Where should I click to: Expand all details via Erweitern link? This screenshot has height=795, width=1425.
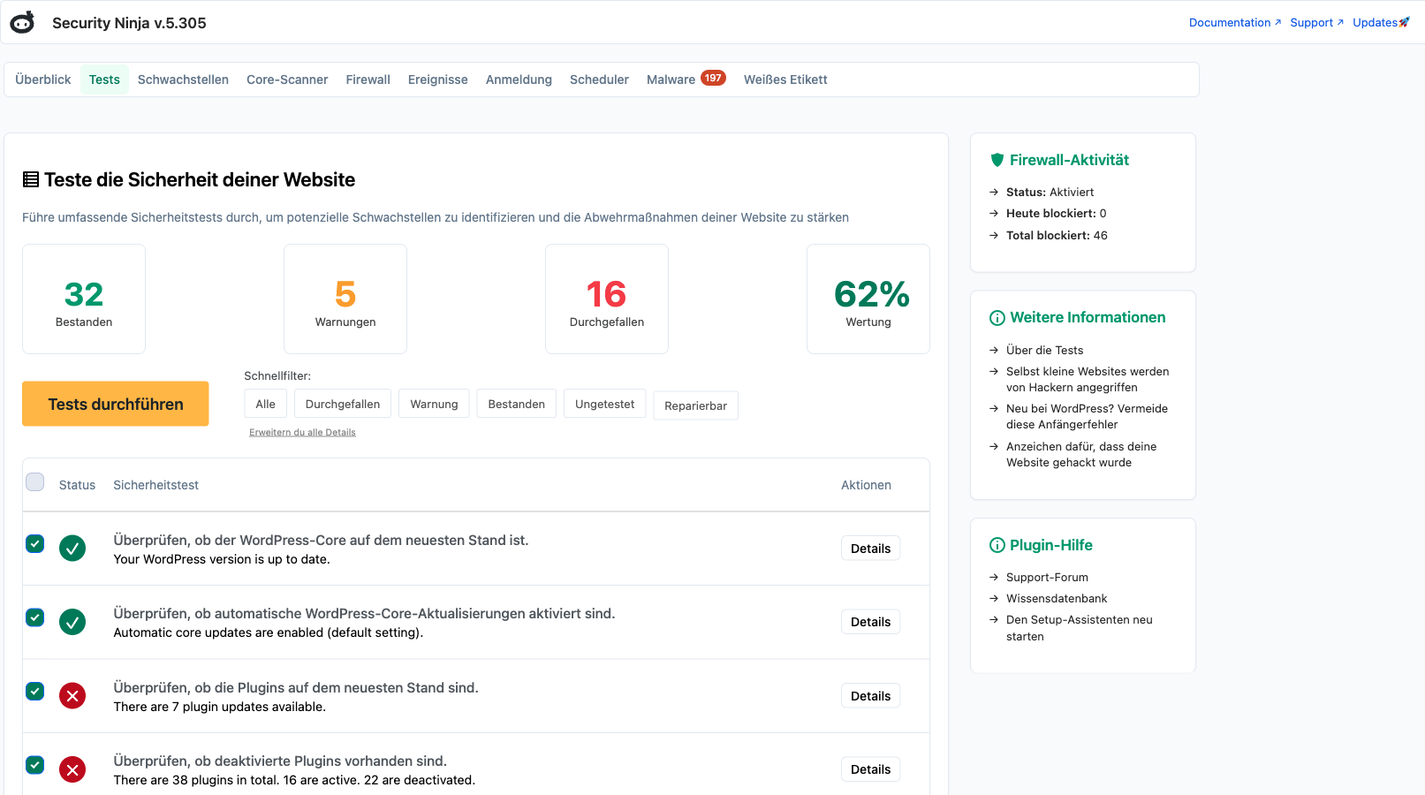point(302,432)
